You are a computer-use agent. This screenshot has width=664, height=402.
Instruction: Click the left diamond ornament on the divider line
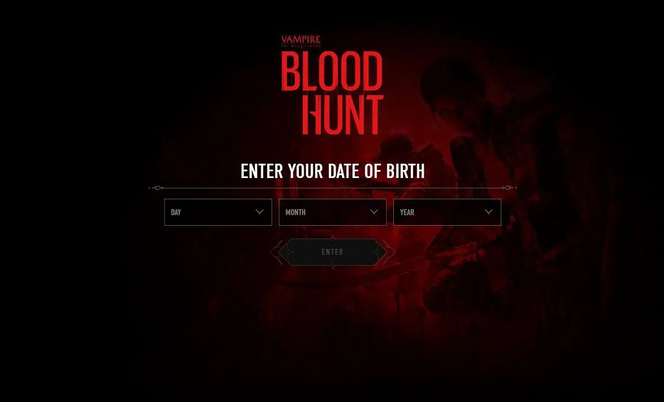(x=157, y=188)
